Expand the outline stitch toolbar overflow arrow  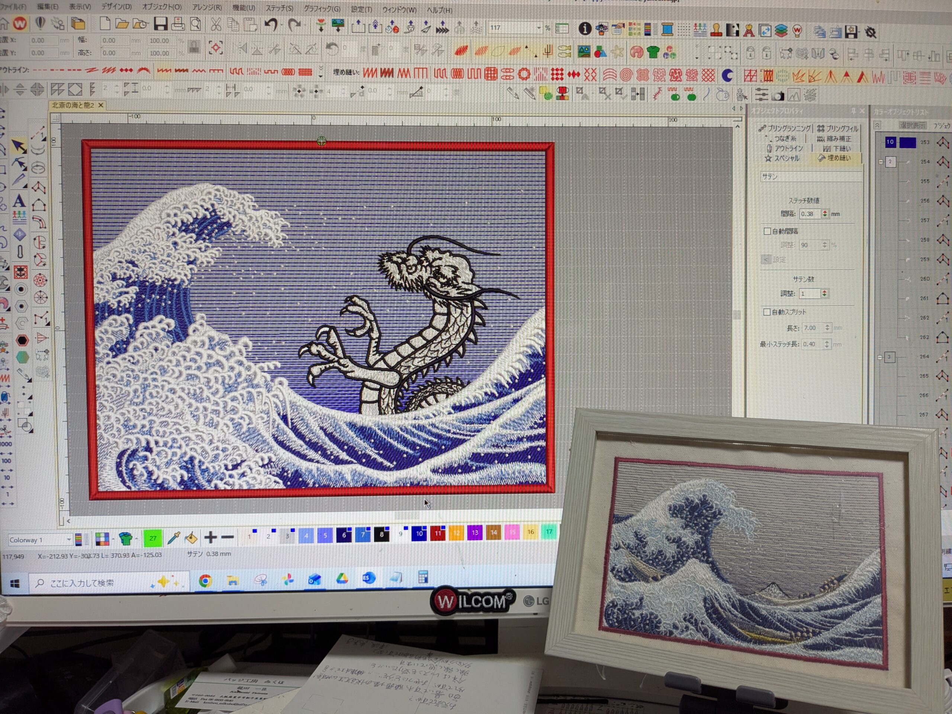(321, 71)
